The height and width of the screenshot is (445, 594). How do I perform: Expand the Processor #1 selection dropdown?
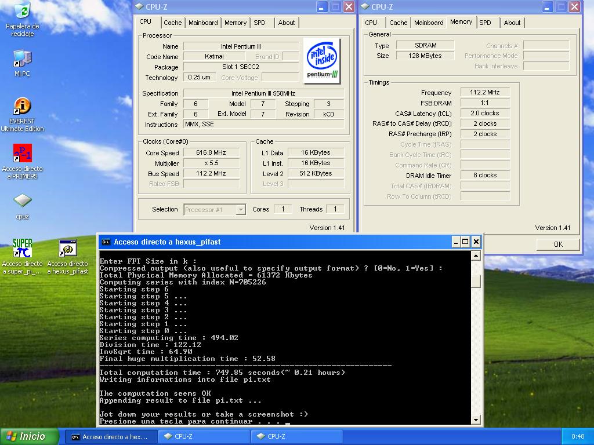tap(241, 210)
